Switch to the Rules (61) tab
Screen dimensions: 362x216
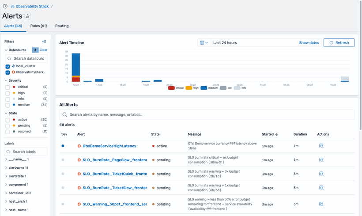[38, 26]
